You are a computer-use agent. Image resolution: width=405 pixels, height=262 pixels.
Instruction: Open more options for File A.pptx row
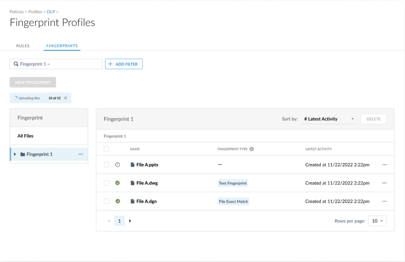(x=384, y=165)
